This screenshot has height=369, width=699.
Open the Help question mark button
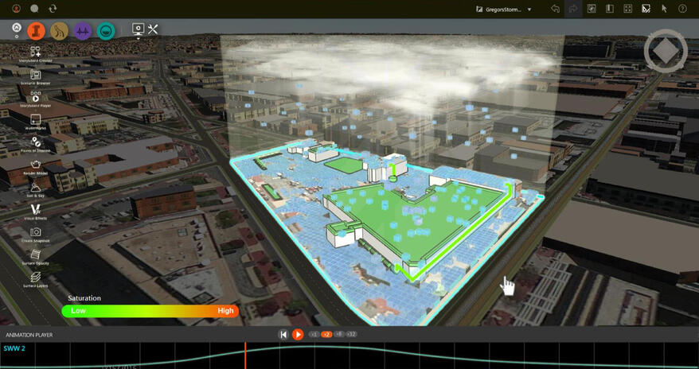click(682, 9)
